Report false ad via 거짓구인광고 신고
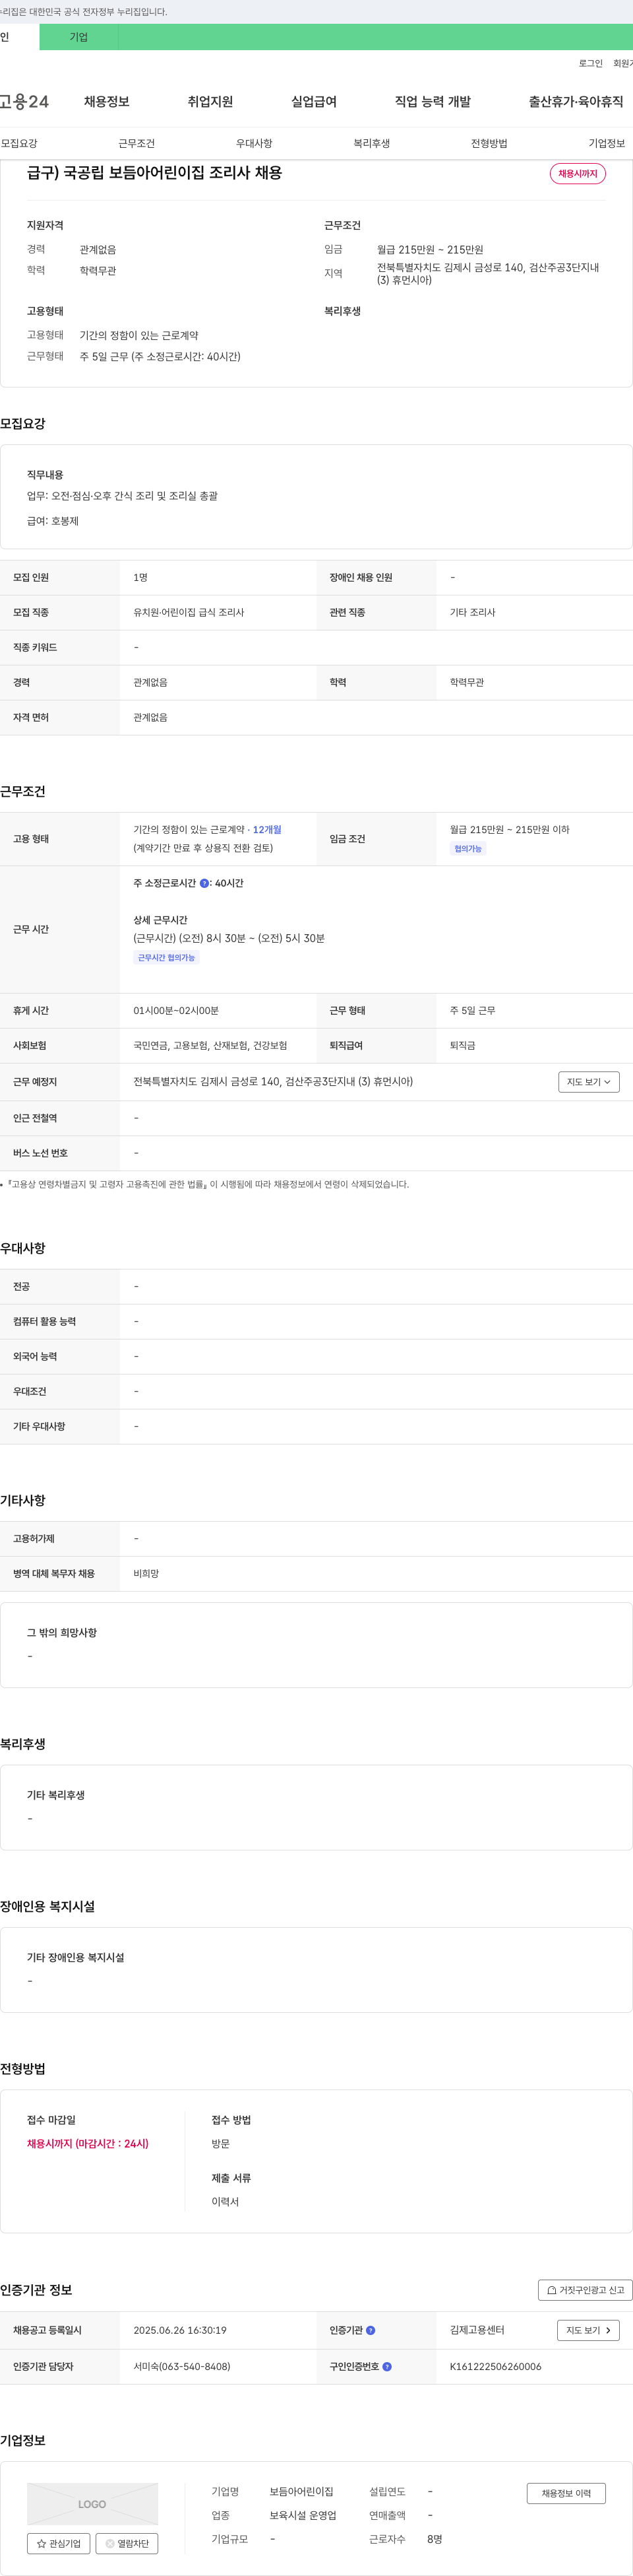 click(585, 2290)
